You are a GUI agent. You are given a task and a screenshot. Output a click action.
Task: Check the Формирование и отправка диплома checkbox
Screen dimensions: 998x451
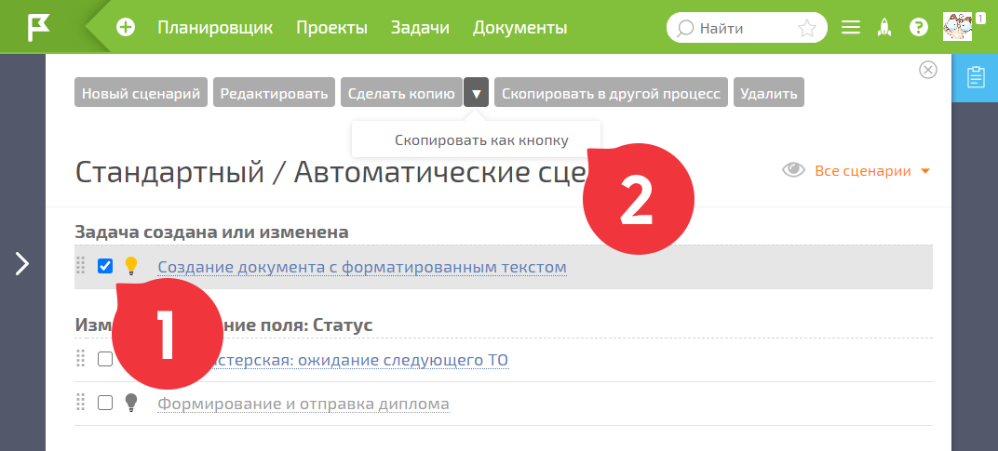(x=105, y=403)
